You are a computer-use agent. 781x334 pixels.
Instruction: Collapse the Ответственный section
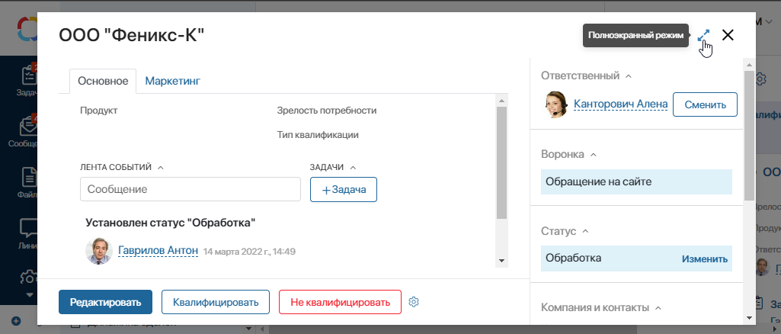click(629, 76)
